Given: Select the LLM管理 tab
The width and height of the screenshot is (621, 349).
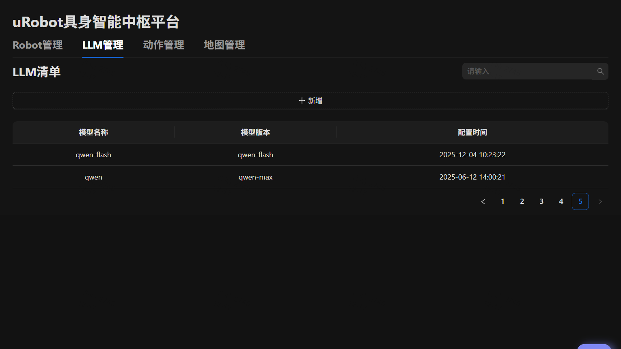Looking at the screenshot, I should 103,45.
